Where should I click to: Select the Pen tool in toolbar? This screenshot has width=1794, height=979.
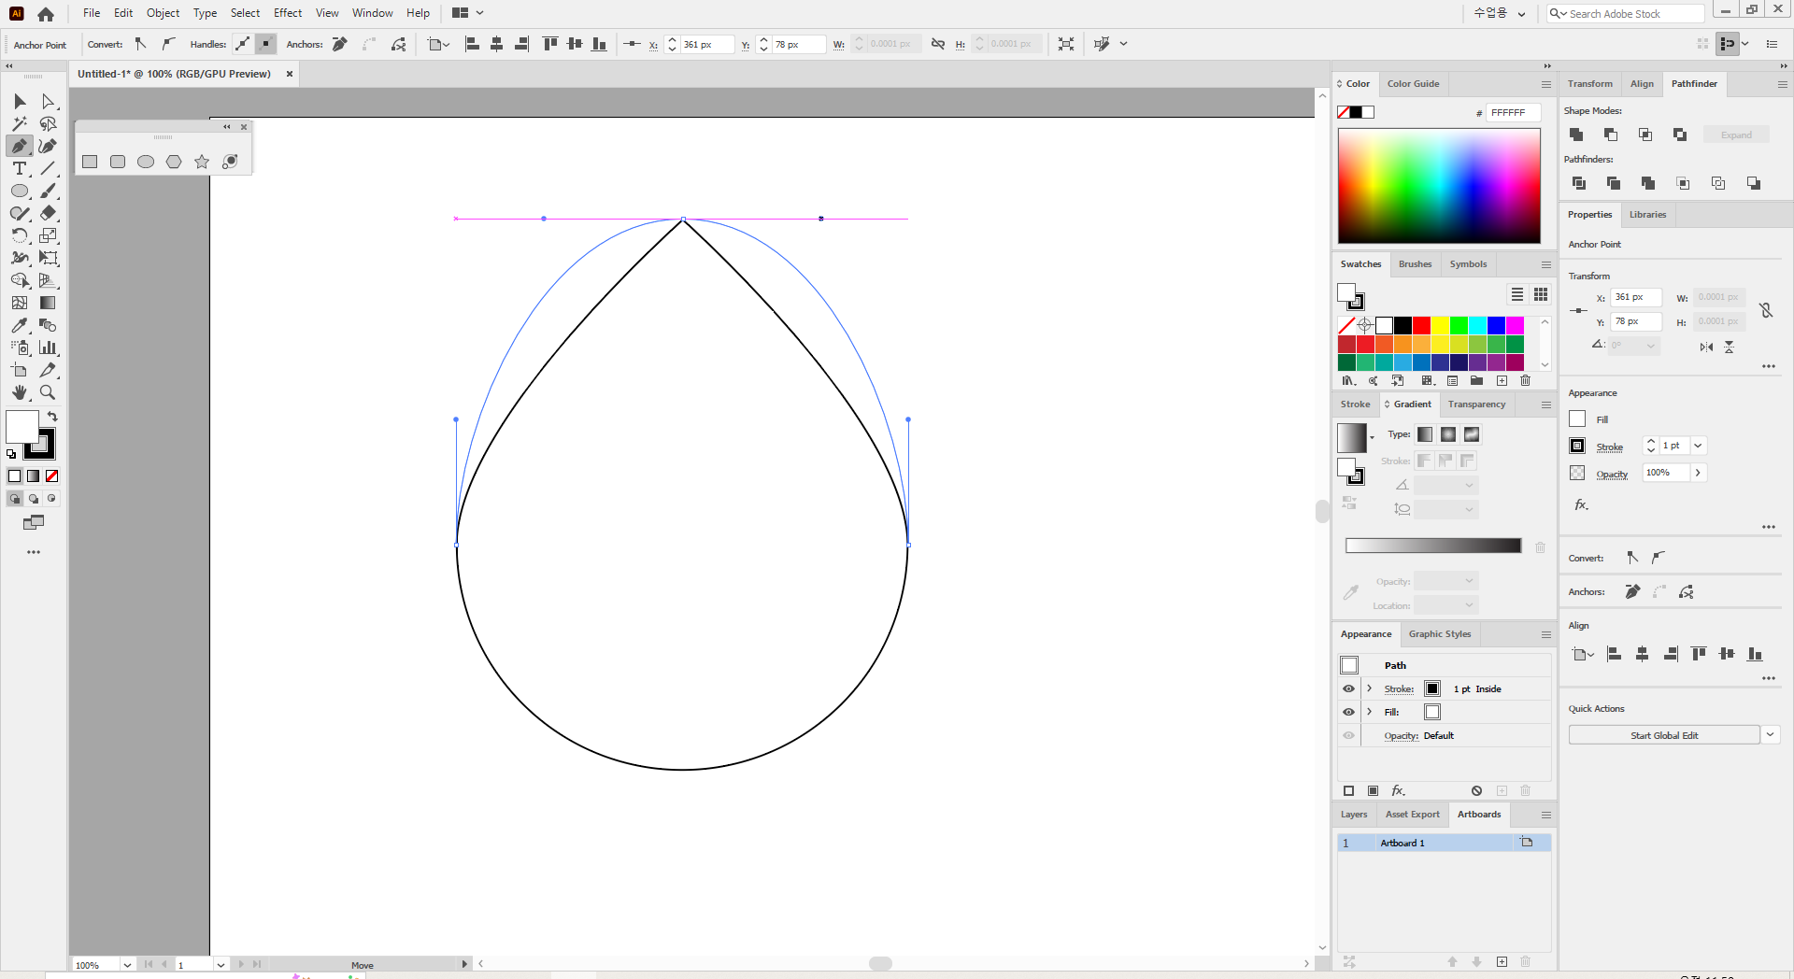(20, 146)
